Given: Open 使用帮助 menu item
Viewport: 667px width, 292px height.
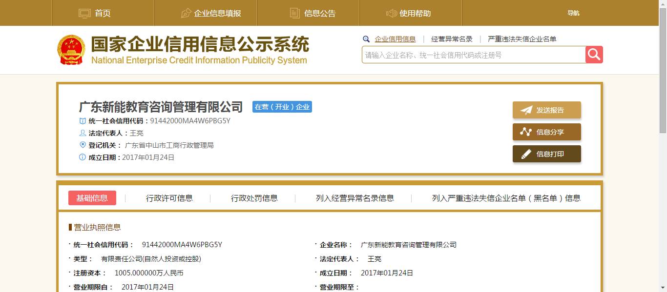Looking at the screenshot, I should (x=410, y=13).
